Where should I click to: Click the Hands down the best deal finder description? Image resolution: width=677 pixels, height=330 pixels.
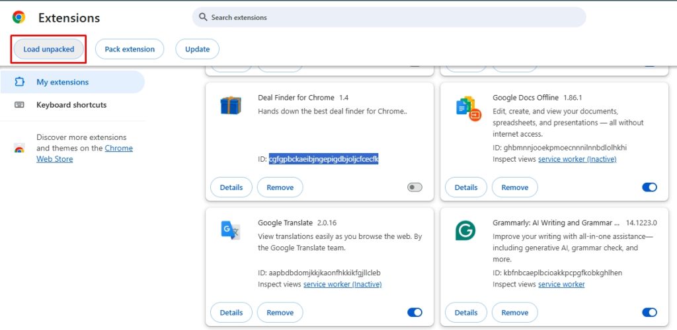tap(333, 111)
